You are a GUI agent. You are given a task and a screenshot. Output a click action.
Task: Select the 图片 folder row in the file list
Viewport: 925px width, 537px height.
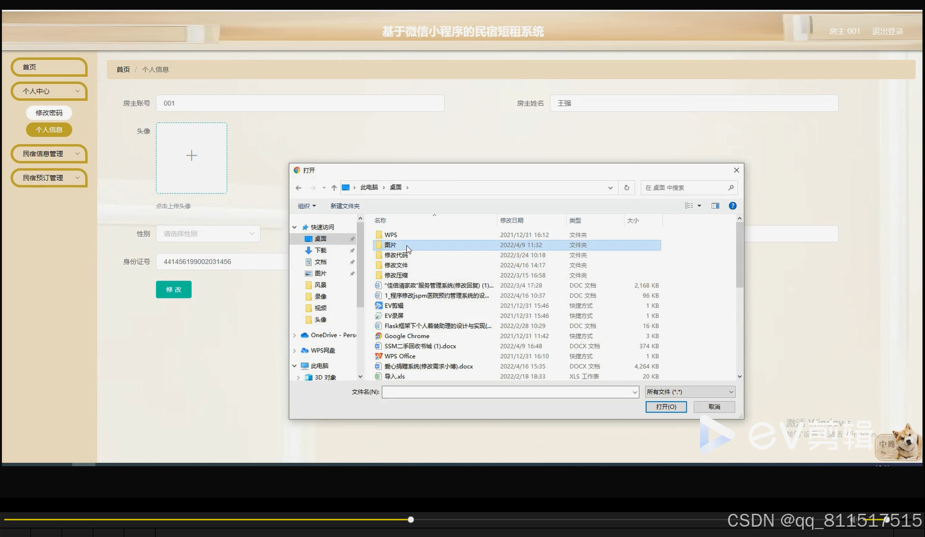(x=517, y=245)
